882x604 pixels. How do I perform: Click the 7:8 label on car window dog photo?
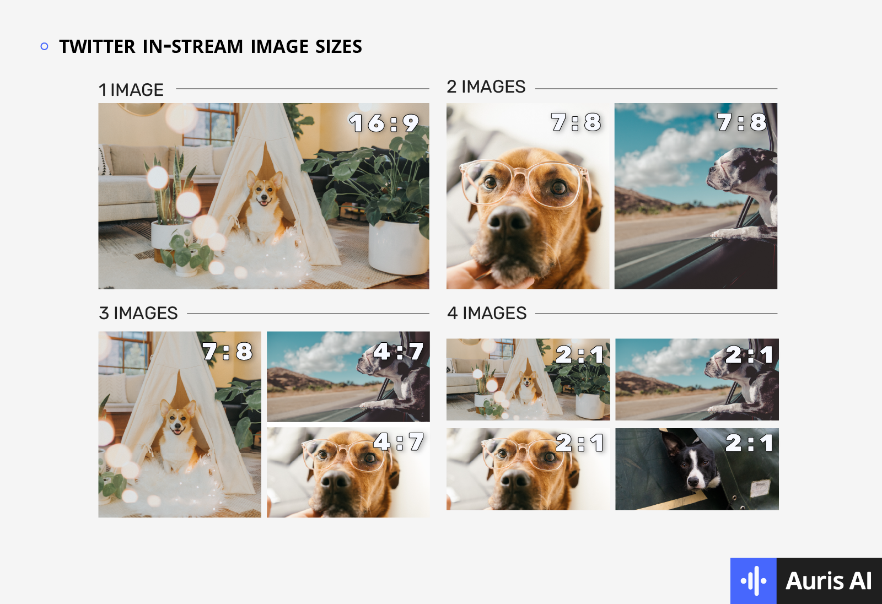(741, 121)
